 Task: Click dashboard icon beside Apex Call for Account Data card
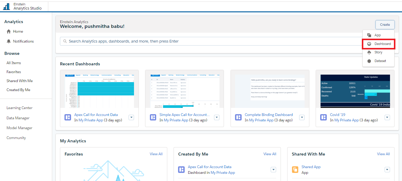click(x=68, y=117)
